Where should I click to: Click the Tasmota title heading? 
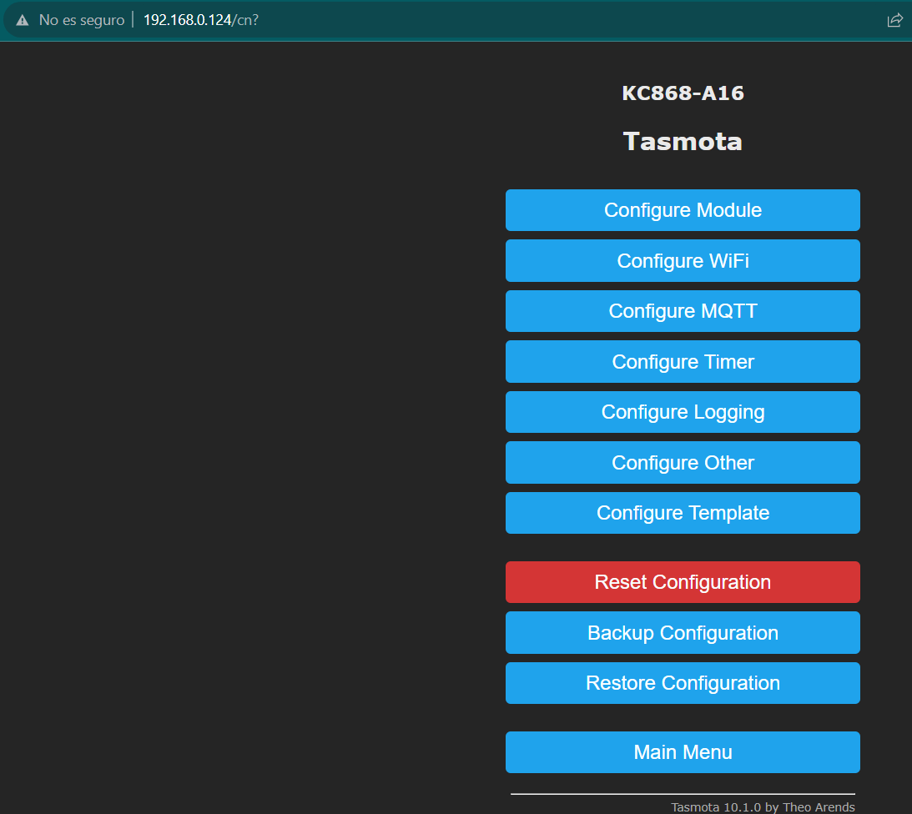[683, 142]
